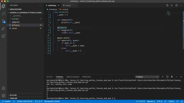Expand the OUTLINE section
The image size is (184, 103).
[26, 95]
